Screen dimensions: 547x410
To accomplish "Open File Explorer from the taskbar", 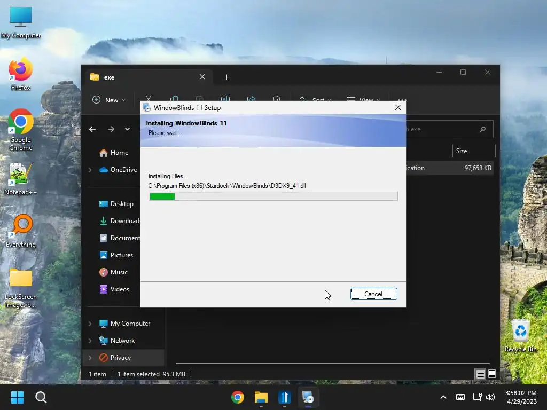I will click(261, 397).
